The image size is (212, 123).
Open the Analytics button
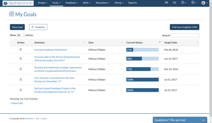click(38, 27)
